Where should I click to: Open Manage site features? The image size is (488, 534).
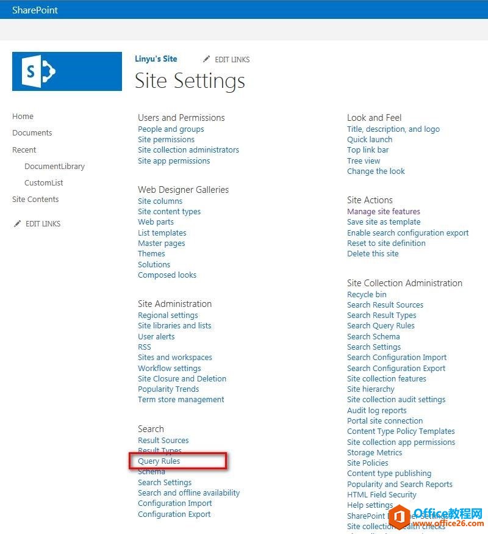pos(384,212)
